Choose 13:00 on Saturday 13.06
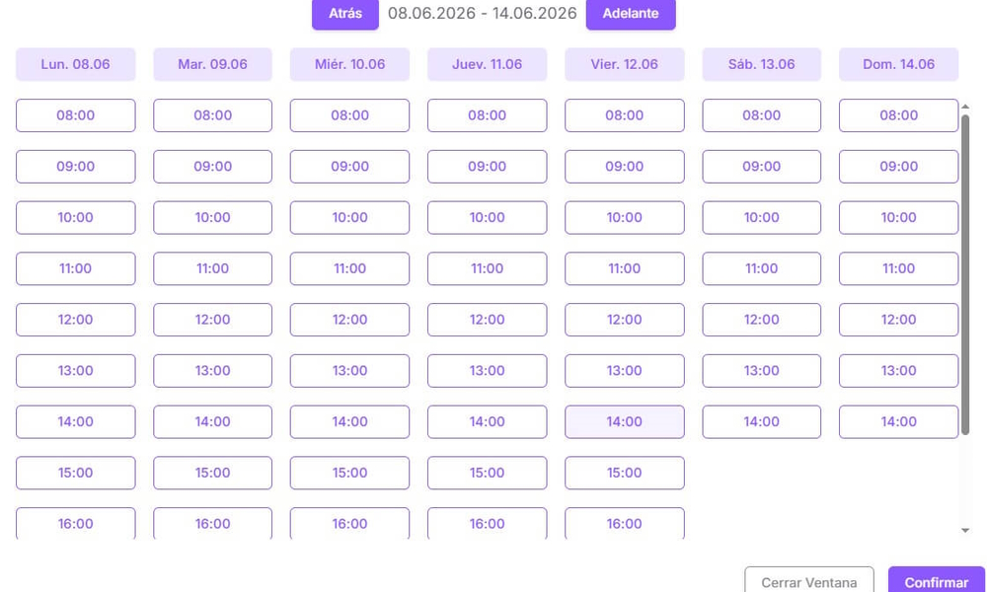The width and height of the screenshot is (987, 592). (x=762, y=371)
